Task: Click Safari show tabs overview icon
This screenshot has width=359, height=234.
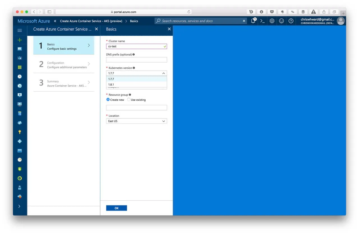Action: [334, 12]
